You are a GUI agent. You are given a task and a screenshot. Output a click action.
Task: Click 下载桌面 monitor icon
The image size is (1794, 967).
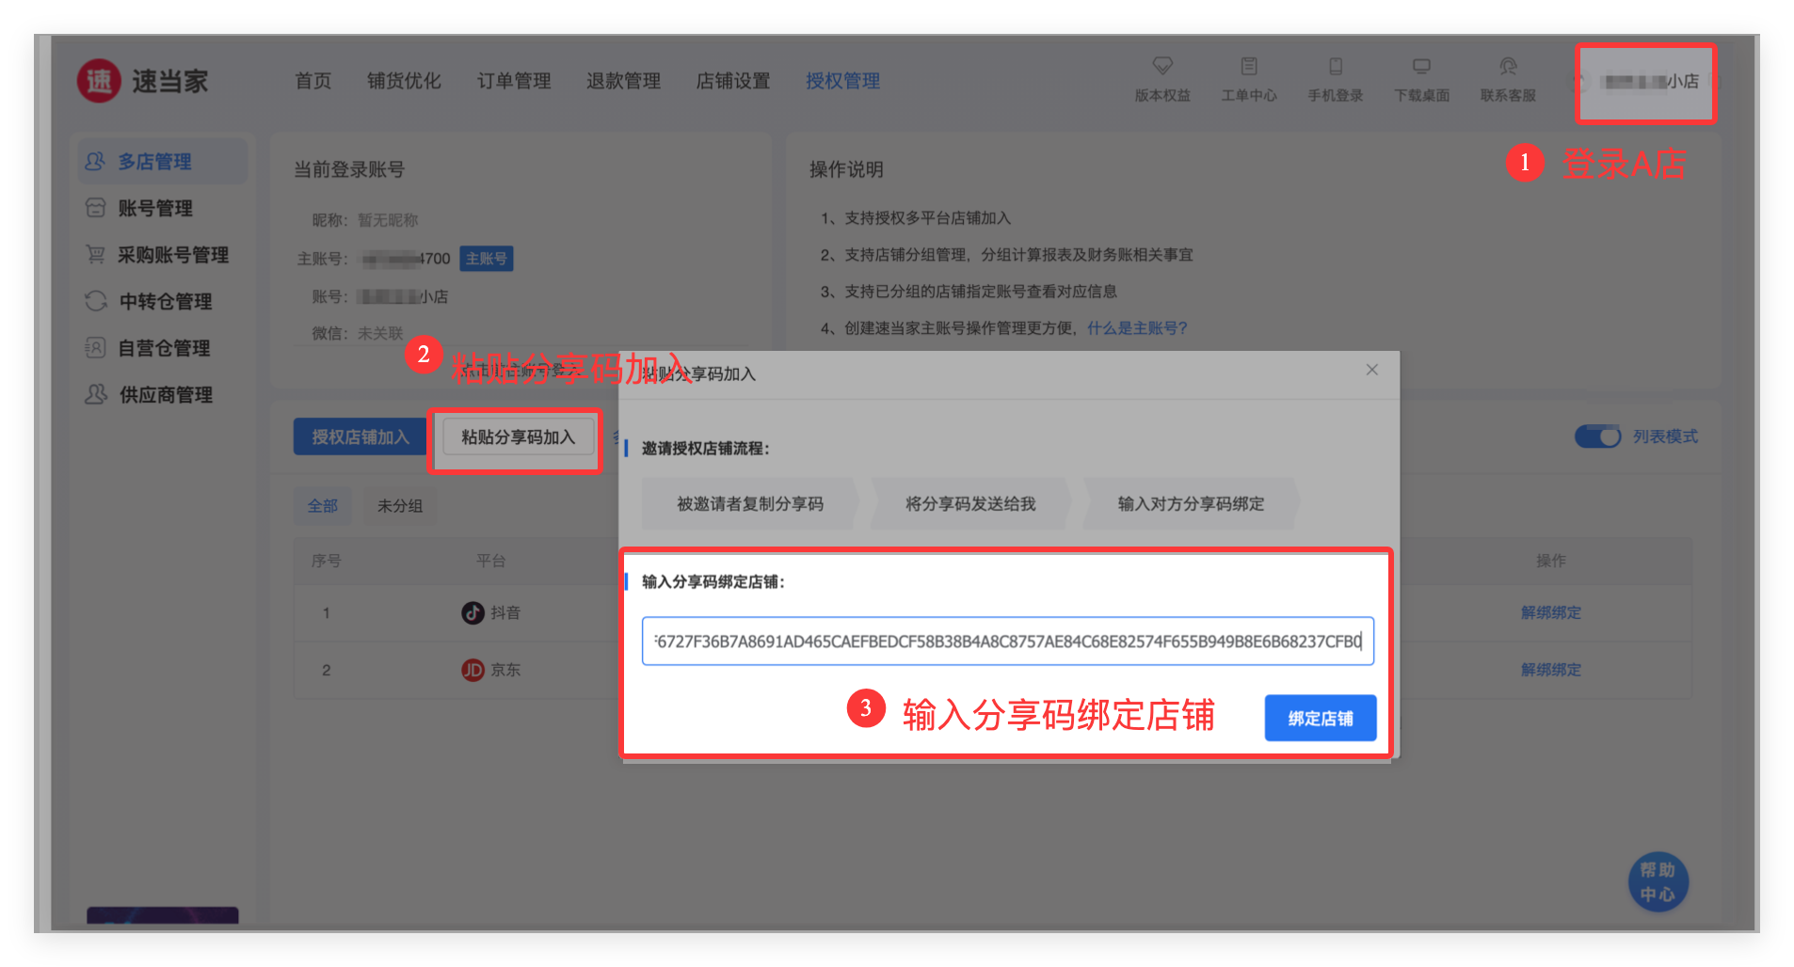[x=1421, y=66]
